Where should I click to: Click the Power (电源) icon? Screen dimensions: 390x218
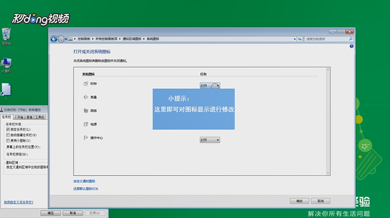(x=86, y=124)
